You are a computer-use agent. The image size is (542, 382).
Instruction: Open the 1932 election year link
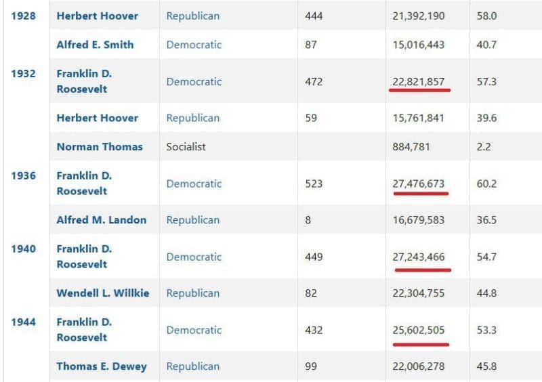point(23,74)
